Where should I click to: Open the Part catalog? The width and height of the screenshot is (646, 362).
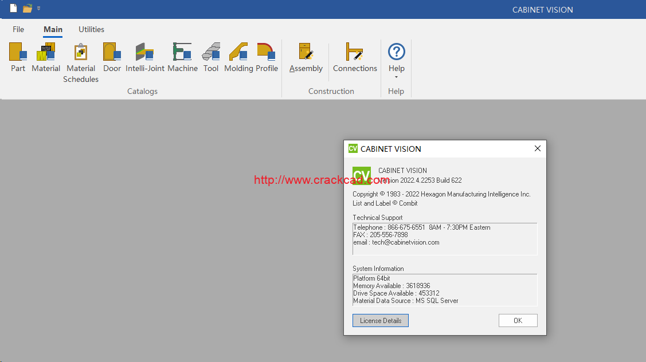(x=18, y=57)
